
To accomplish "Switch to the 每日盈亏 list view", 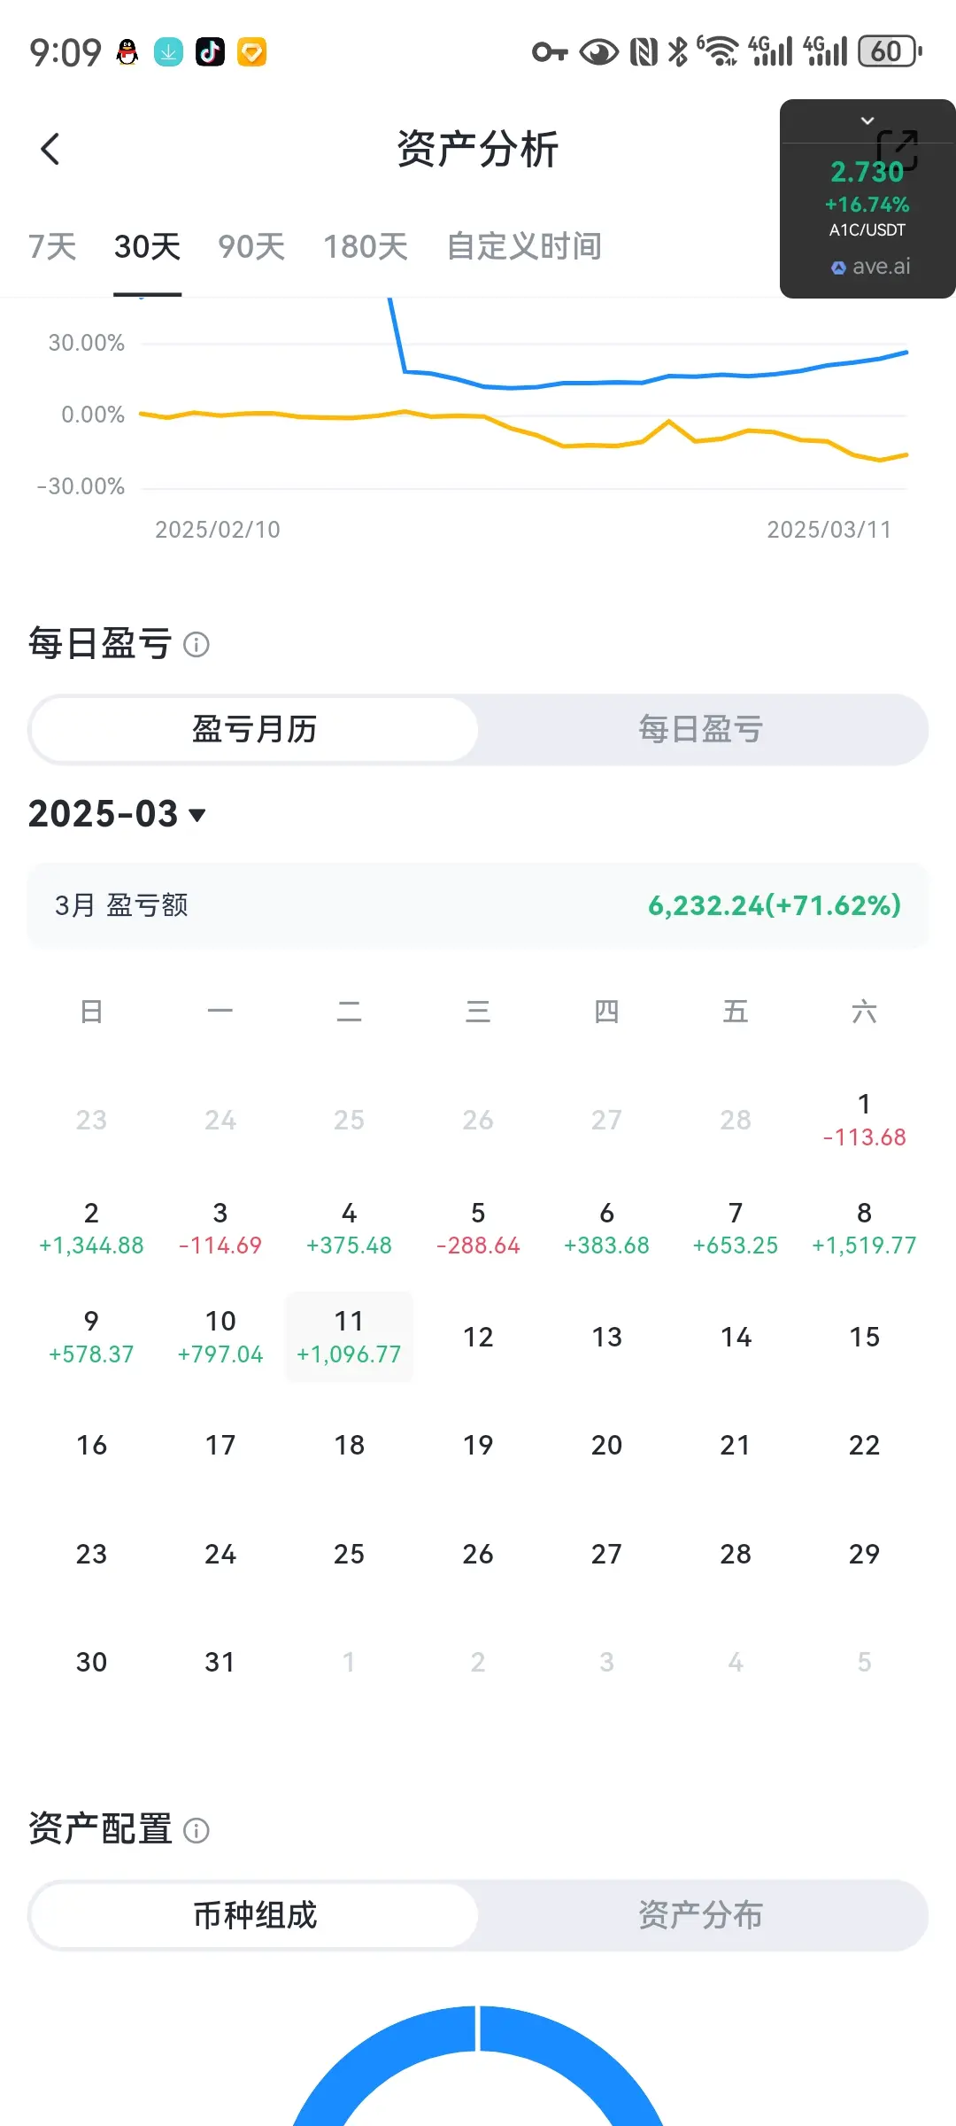I will coord(701,730).
